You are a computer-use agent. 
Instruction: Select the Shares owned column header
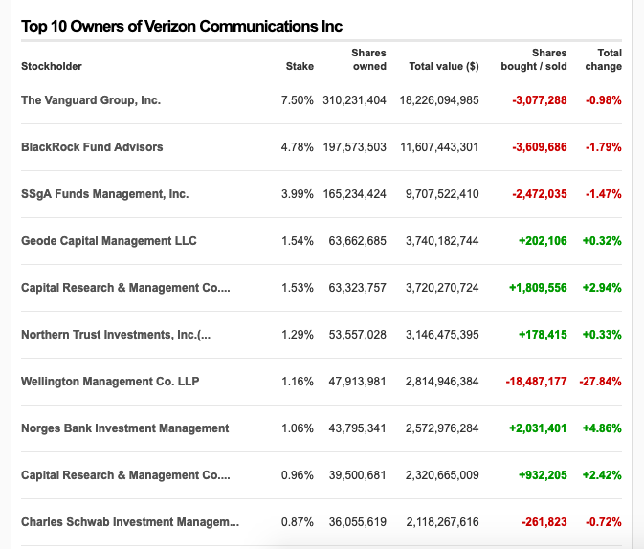pos(368,59)
